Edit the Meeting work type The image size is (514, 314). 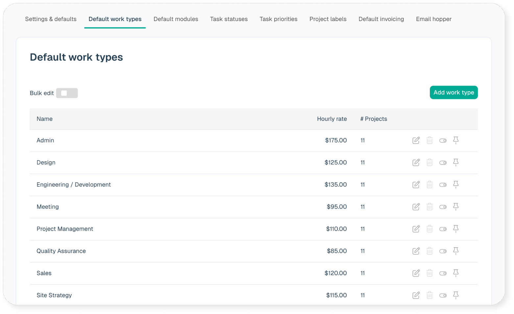coord(416,207)
